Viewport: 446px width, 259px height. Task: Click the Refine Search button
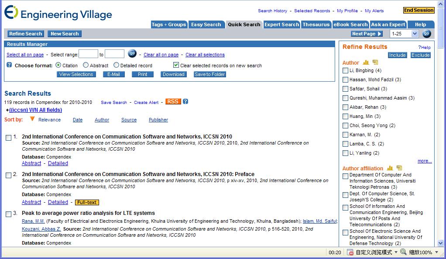[x=26, y=34]
